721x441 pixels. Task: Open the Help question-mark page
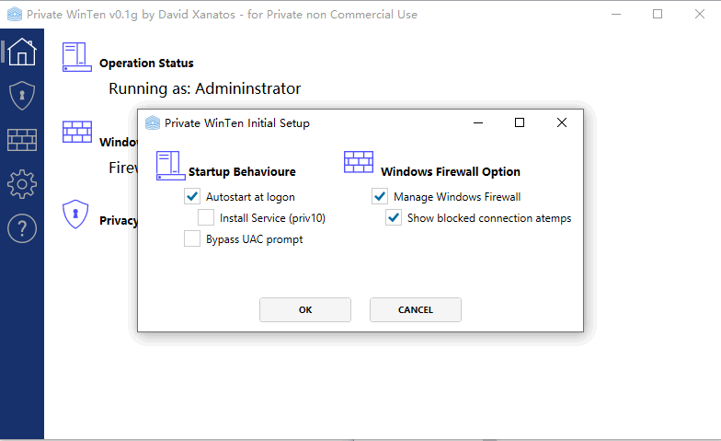(x=21, y=228)
